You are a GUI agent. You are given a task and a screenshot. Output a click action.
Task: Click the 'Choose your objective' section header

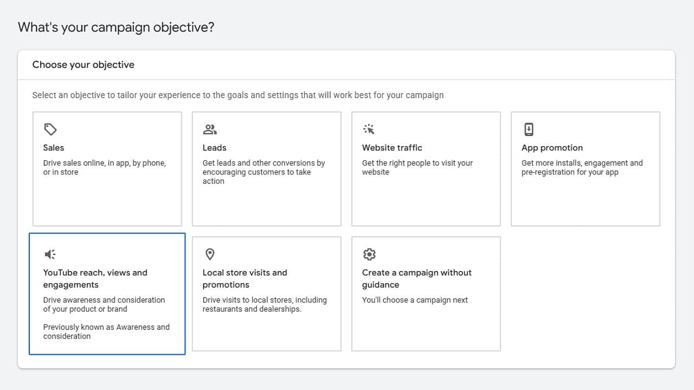click(83, 65)
